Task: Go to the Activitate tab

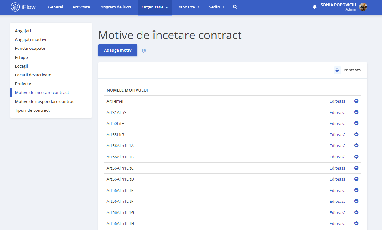Action: click(x=81, y=7)
